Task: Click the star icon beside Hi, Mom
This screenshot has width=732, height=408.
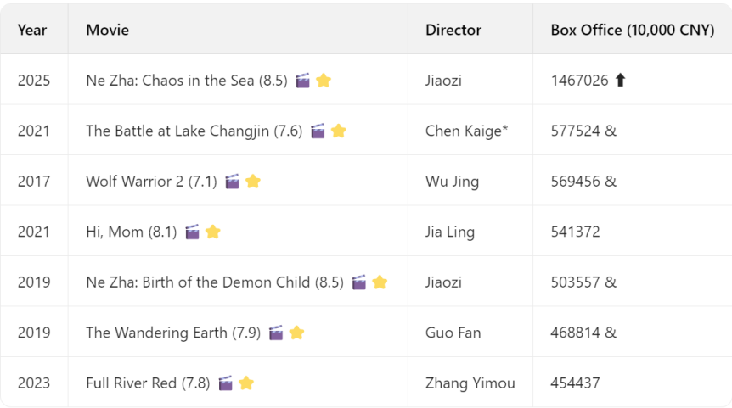Action: coord(213,232)
